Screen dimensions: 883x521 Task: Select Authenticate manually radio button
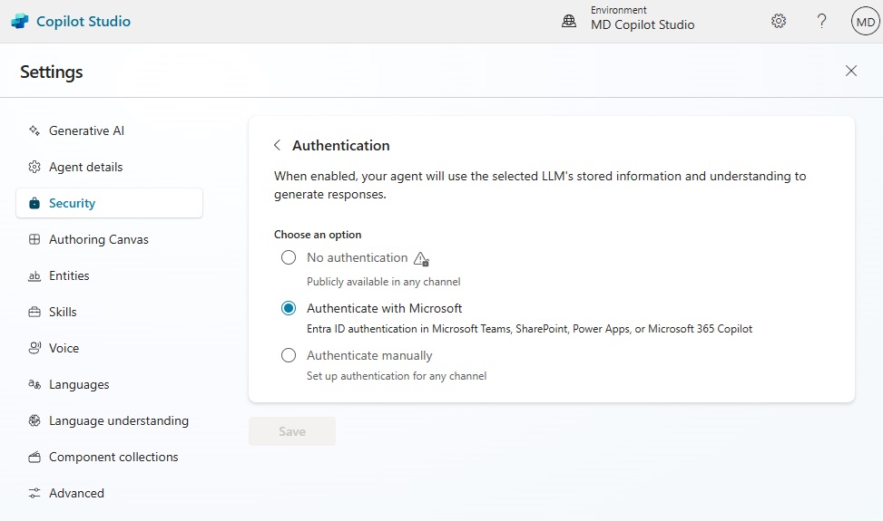click(289, 355)
